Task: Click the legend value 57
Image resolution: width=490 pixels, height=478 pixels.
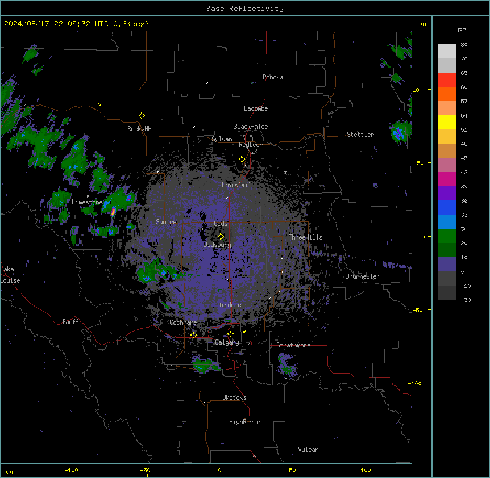Action: pos(464,102)
